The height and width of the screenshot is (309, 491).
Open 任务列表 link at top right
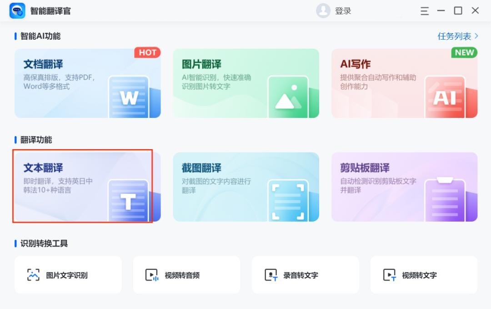point(454,36)
